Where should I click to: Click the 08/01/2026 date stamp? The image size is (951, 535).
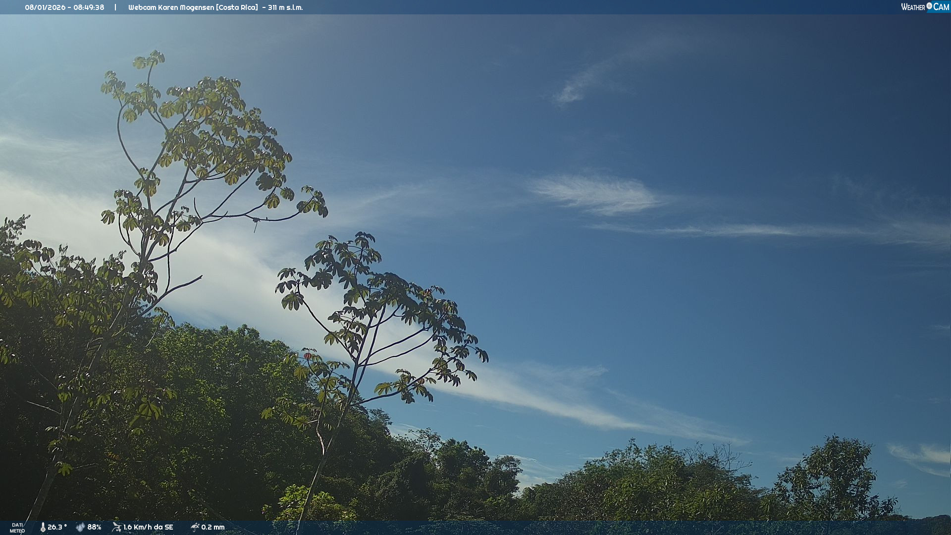pyautogui.click(x=45, y=7)
